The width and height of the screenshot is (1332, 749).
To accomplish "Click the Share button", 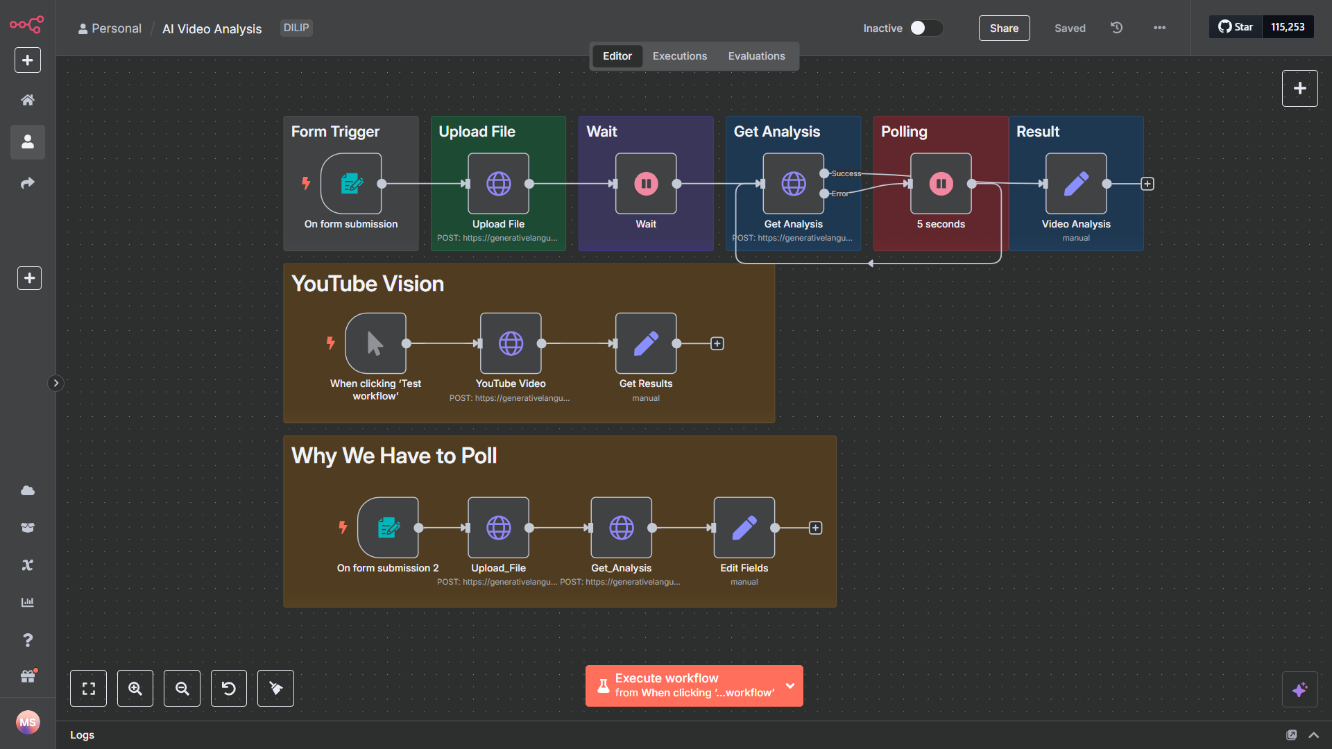I will tap(1004, 28).
